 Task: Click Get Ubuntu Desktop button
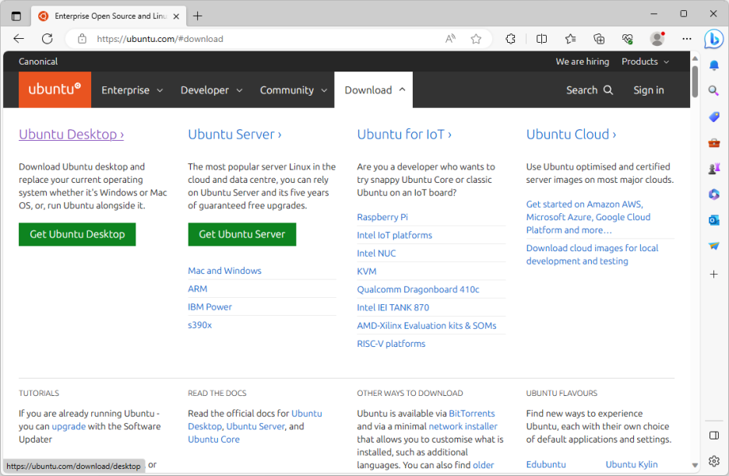[77, 235]
